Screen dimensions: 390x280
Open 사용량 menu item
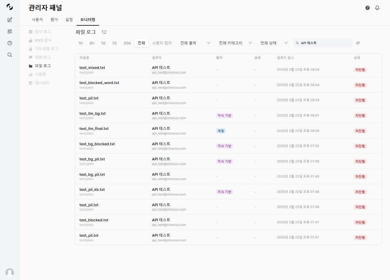tap(40, 74)
